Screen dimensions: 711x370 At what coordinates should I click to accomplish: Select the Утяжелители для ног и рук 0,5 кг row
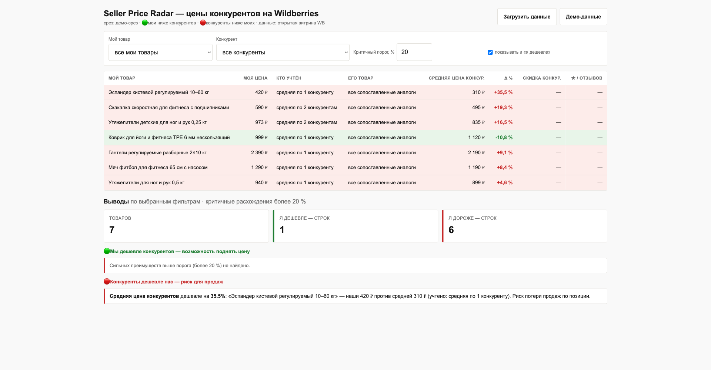[355, 183]
